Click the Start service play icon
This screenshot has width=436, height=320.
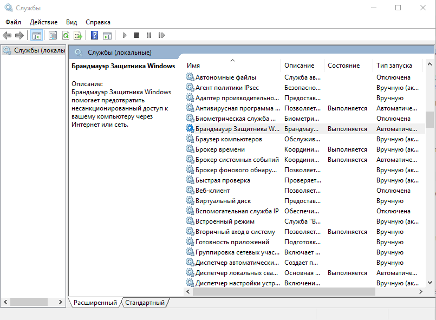[x=125, y=35]
